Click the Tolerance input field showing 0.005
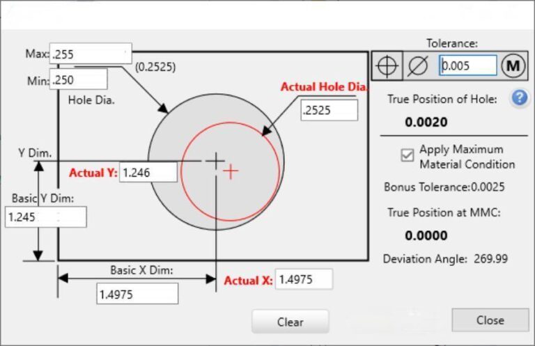 468,66
